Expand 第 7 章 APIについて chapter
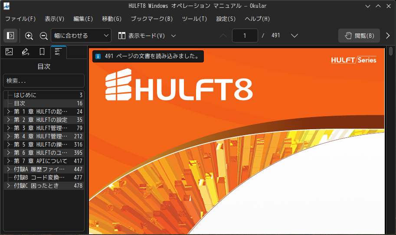Viewport: 396px width, 235px height. 8,161
